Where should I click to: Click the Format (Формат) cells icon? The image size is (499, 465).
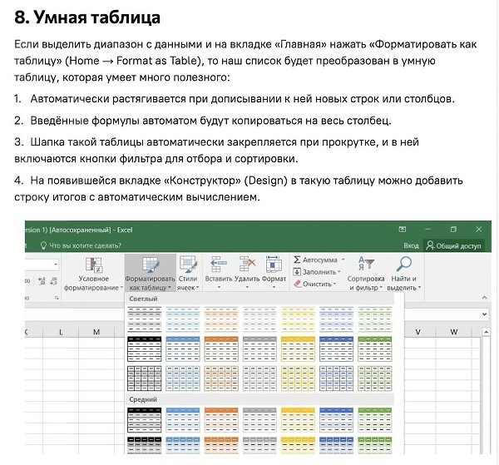(x=274, y=266)
